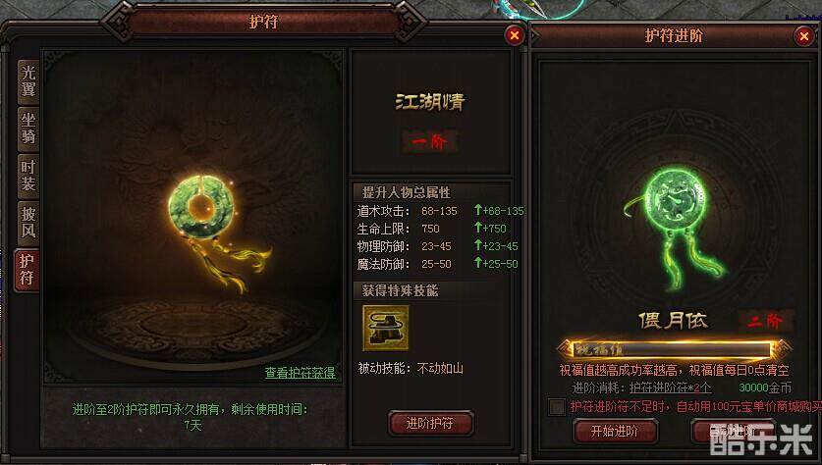
Task: Select the 时装 fashion tab
Action: pyautogui.click(x=28, y=176)
